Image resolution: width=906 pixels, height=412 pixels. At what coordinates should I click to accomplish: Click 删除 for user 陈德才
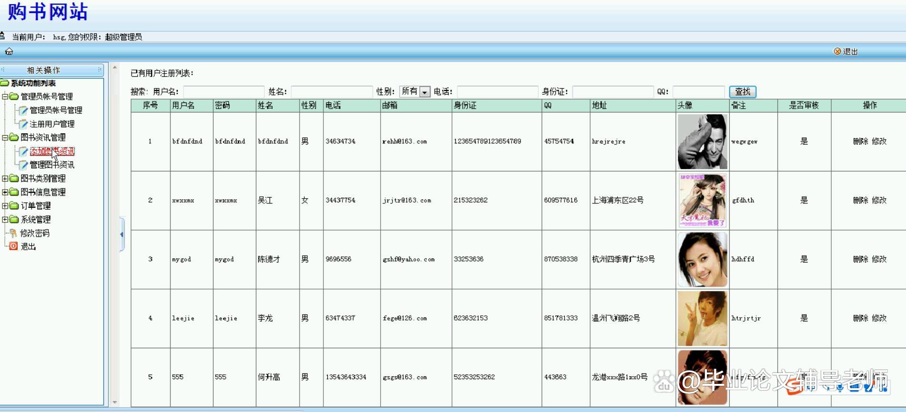(x=861, y=260)
